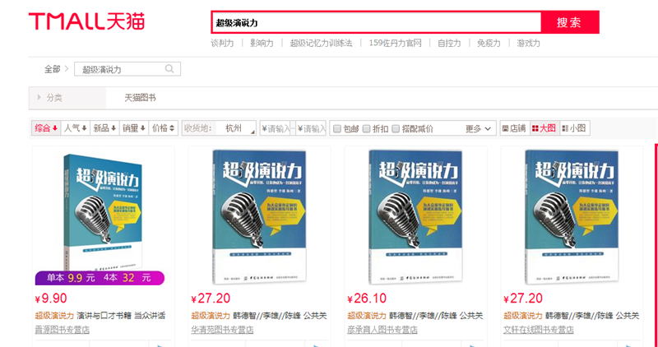Sort results by 新品 newest
Viewport: 658px width, 347px height.
(x=104, y=128)
